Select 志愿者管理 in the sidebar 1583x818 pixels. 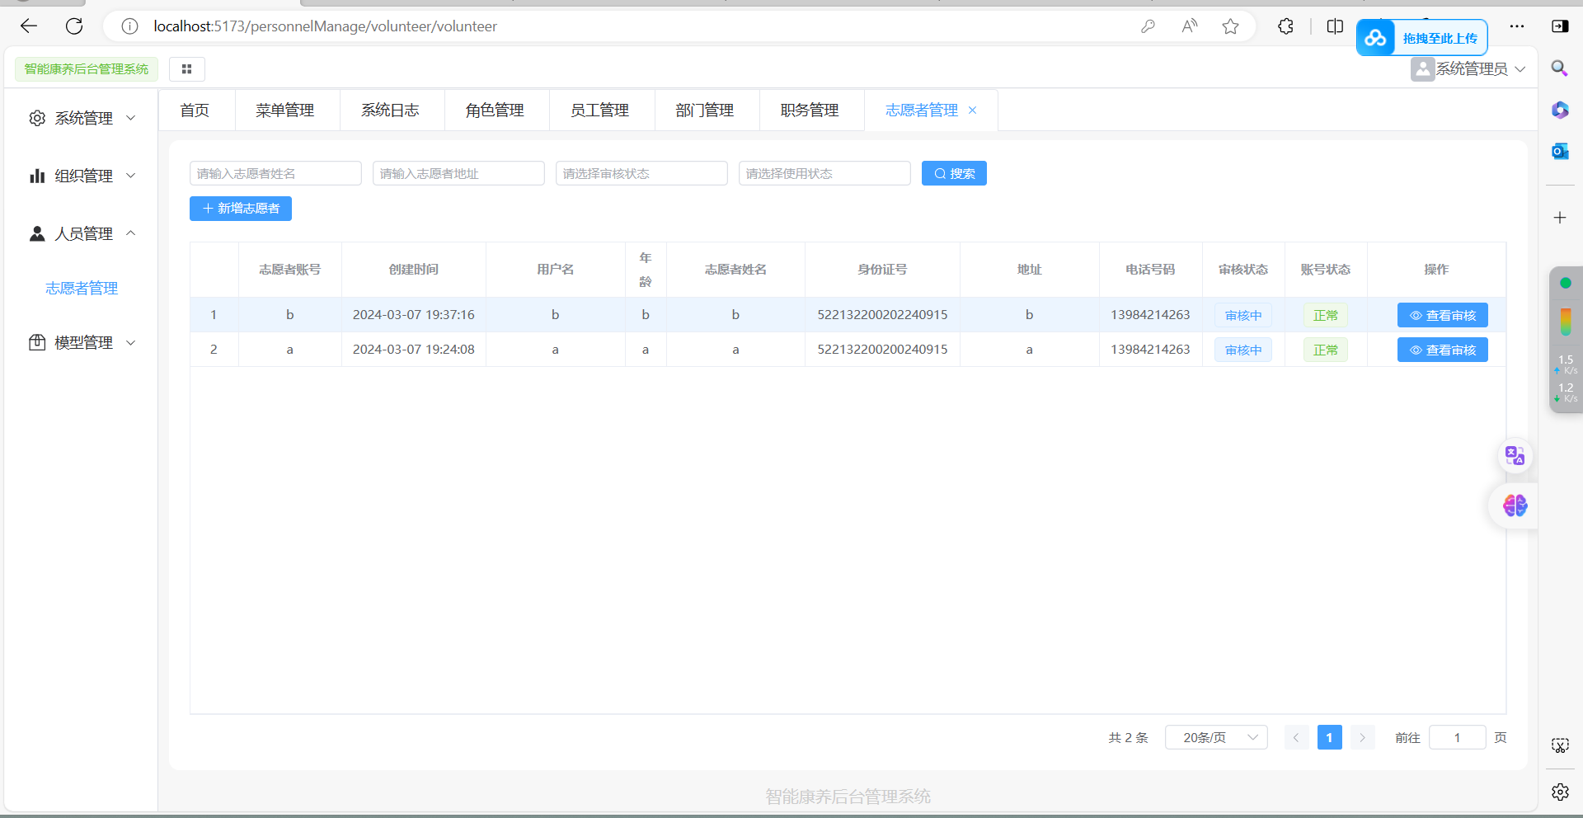(82, 288)
